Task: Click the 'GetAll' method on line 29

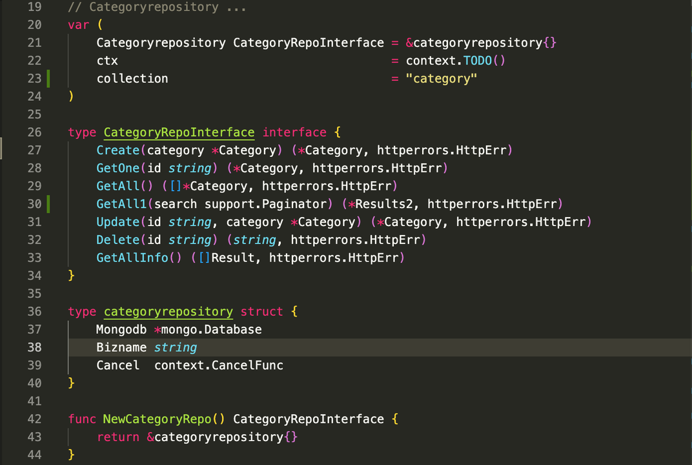Action: [x=118, y=186]
